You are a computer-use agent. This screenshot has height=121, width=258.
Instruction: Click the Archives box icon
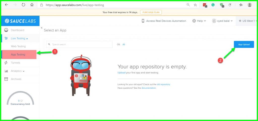pyautogui.click(x=6, y=79)
